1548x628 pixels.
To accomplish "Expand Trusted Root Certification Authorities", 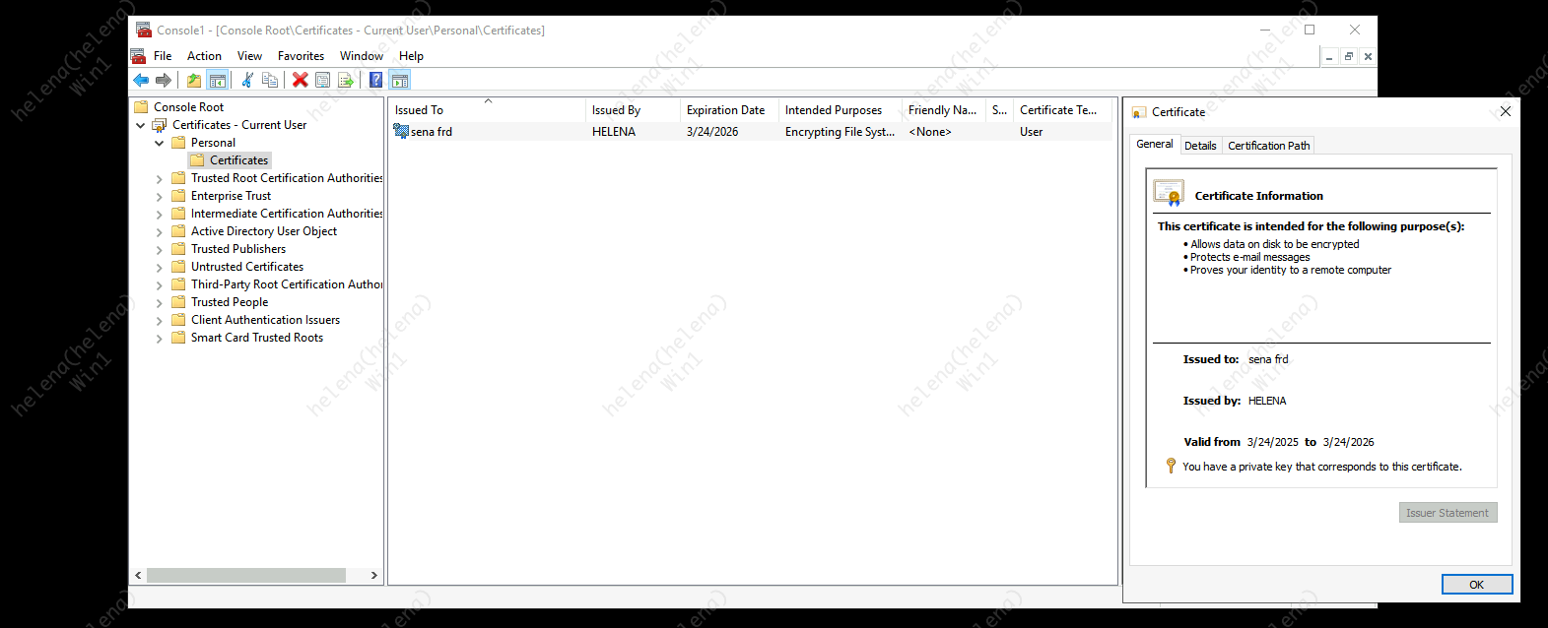I will tap(160, 179).
